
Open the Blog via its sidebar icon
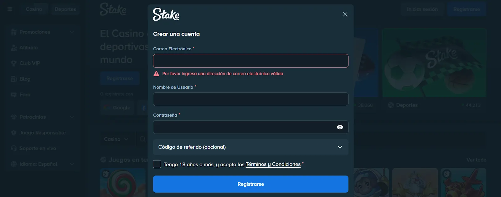click(x=13, y=79)
